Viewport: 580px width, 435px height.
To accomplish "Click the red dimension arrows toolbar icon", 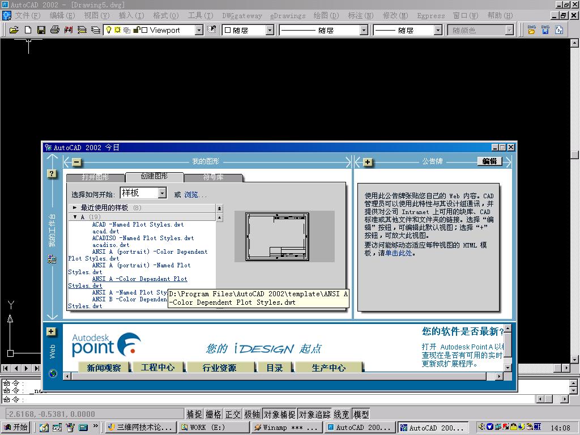I will [x=69, y=30].
